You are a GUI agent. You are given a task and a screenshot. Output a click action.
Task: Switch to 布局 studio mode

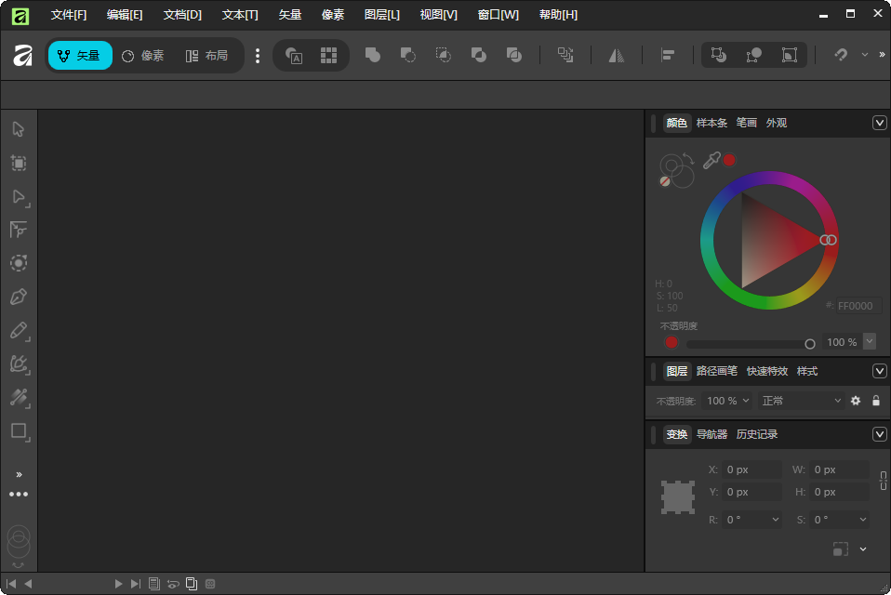point(206,55)
